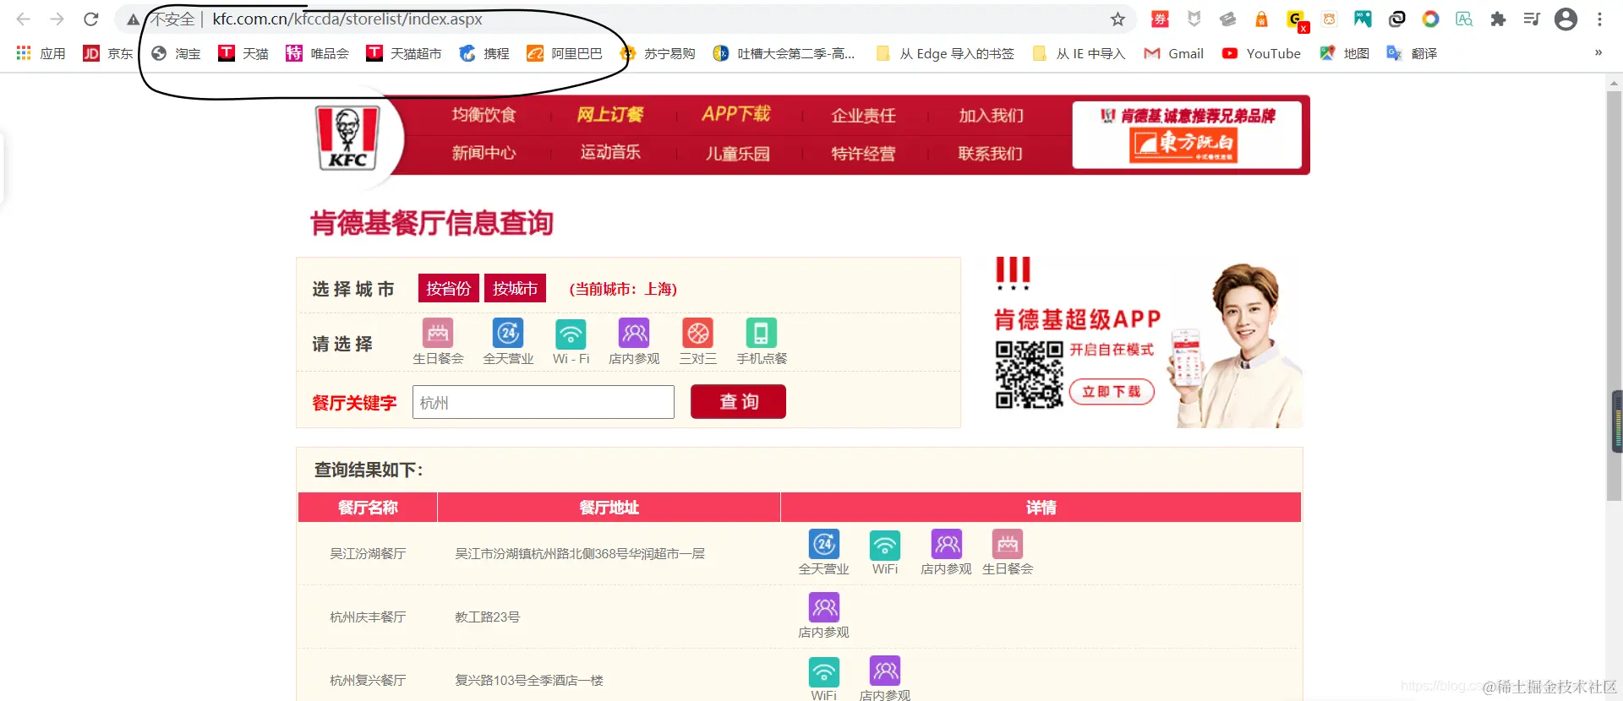
Task: Click the 立即下载 download button
Action: coord(1112,391)
